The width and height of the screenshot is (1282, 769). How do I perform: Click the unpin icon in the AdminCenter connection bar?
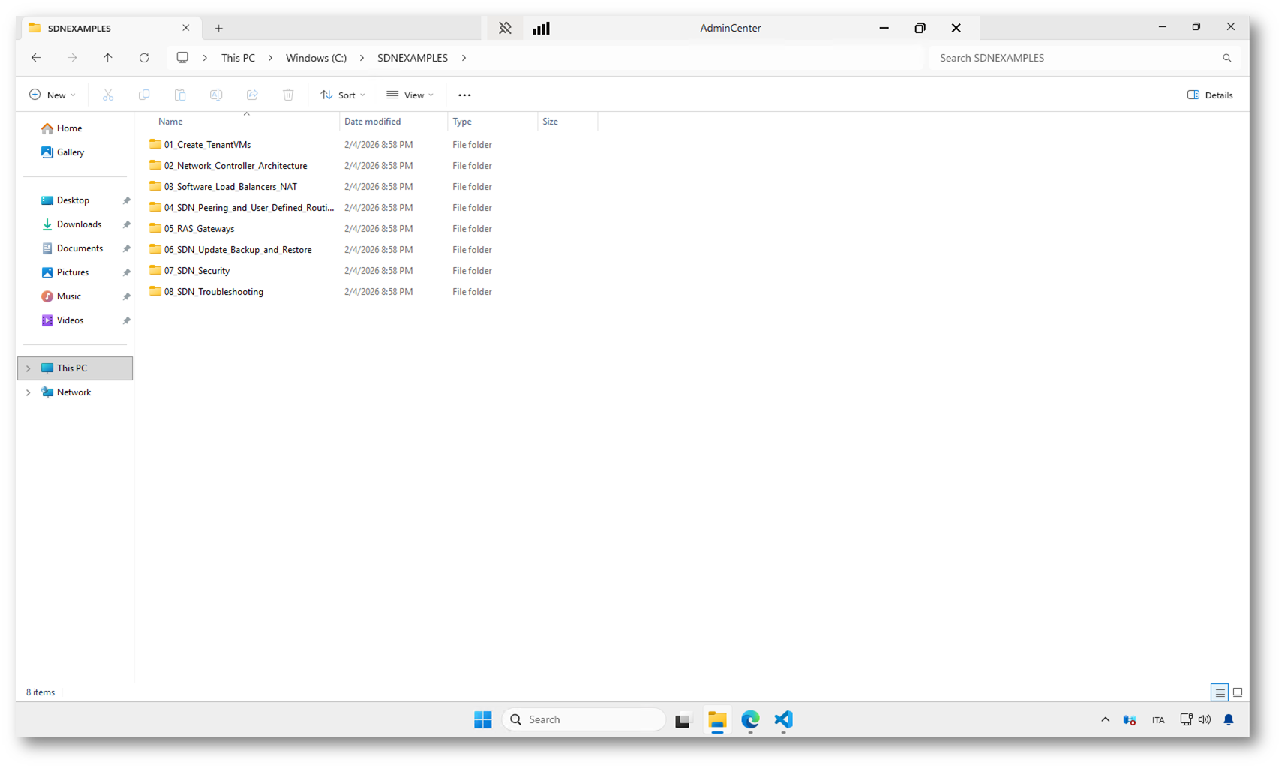coord(505,28)
